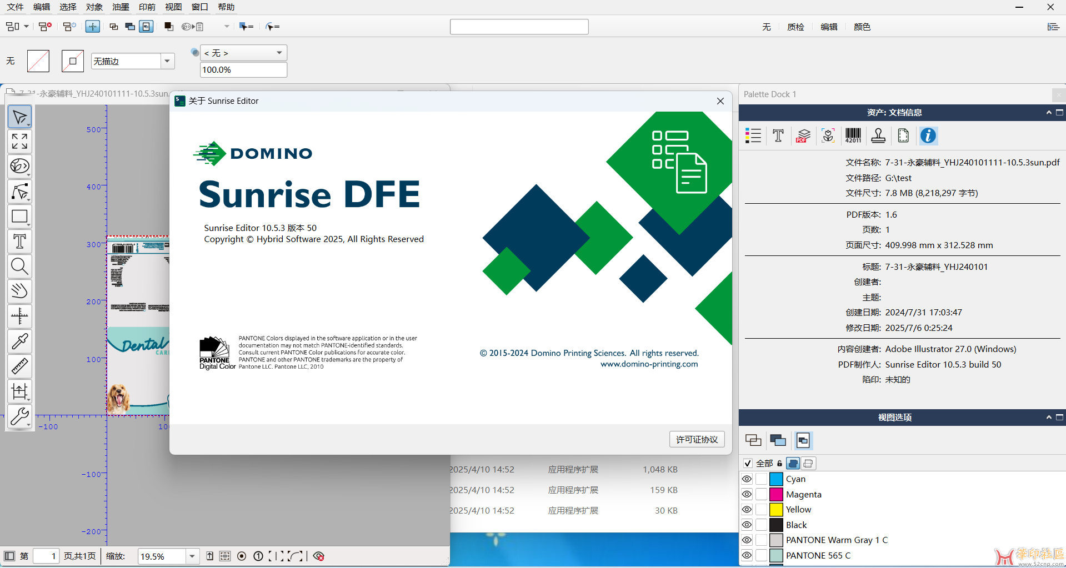Screen dimensions: 1066x568
Task: Open the images assets icon
Action: [x=828, y=135]
